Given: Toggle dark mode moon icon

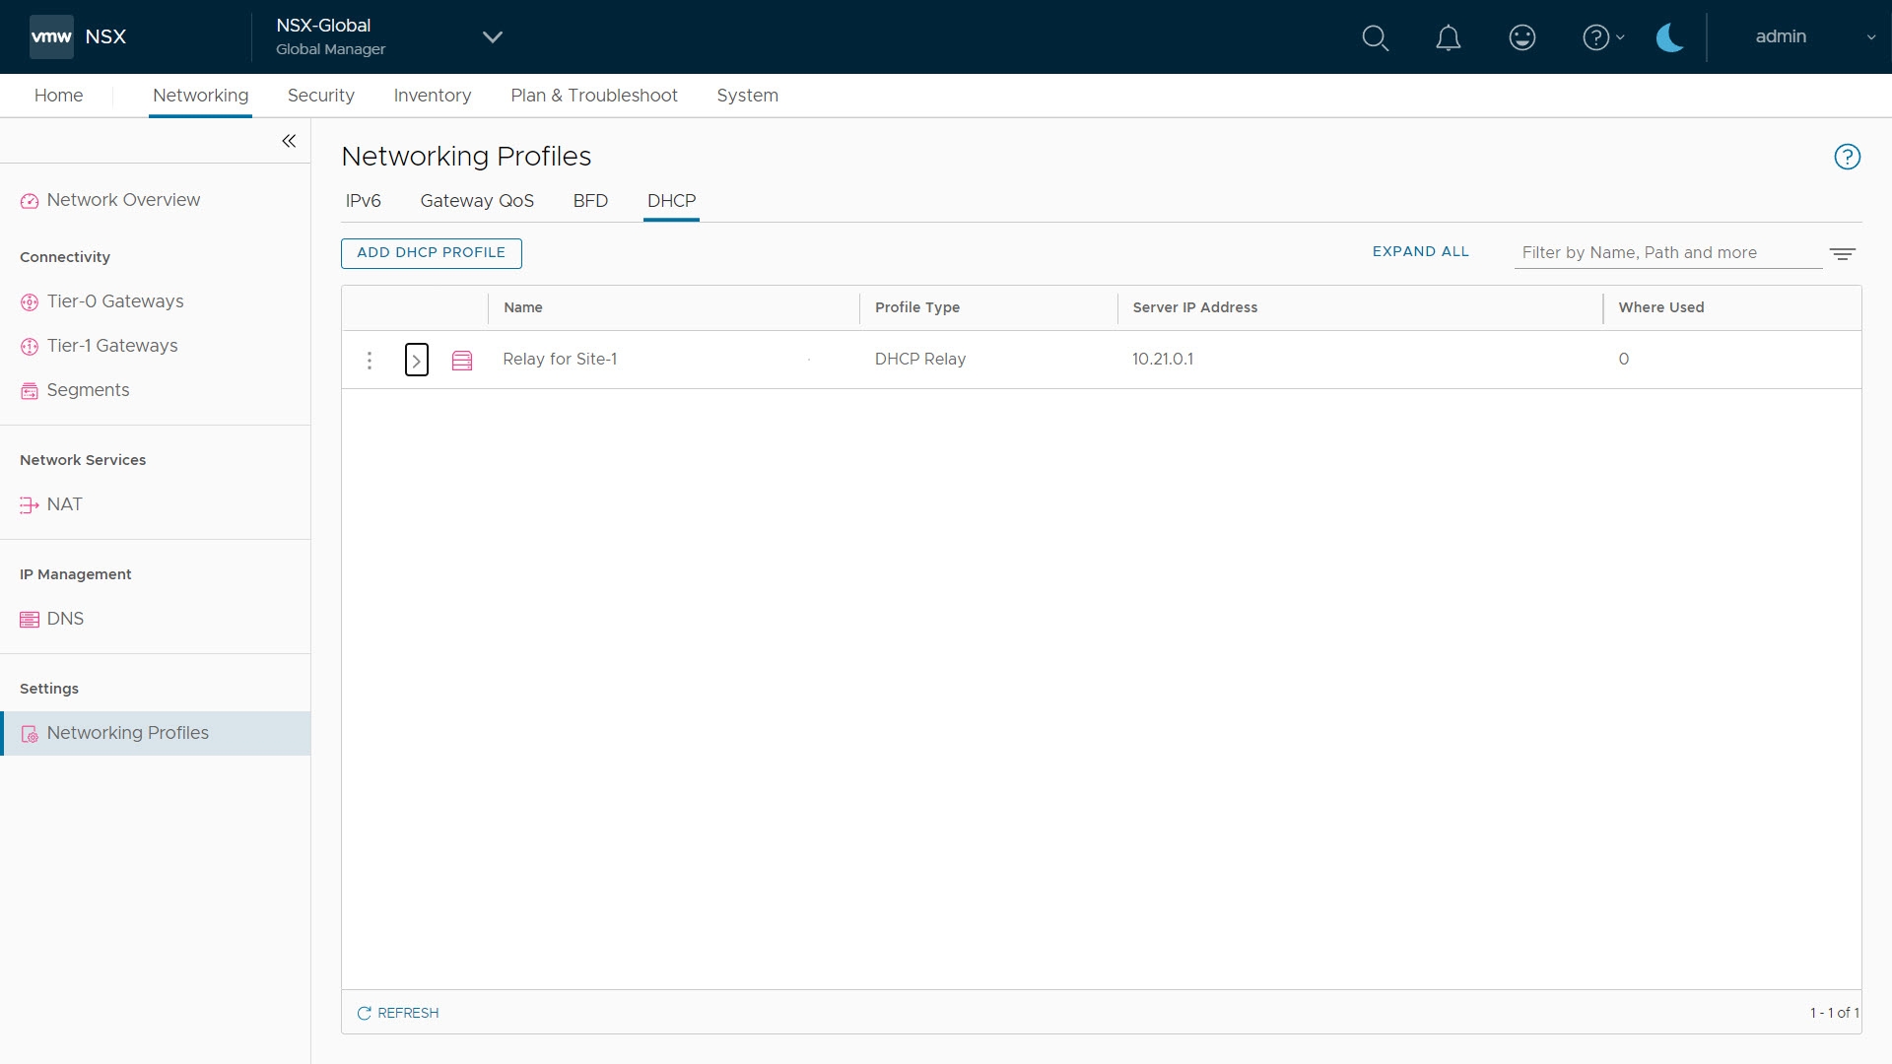Looking at the screenshot, I should pyautogui.click(x=1669, y=37).
